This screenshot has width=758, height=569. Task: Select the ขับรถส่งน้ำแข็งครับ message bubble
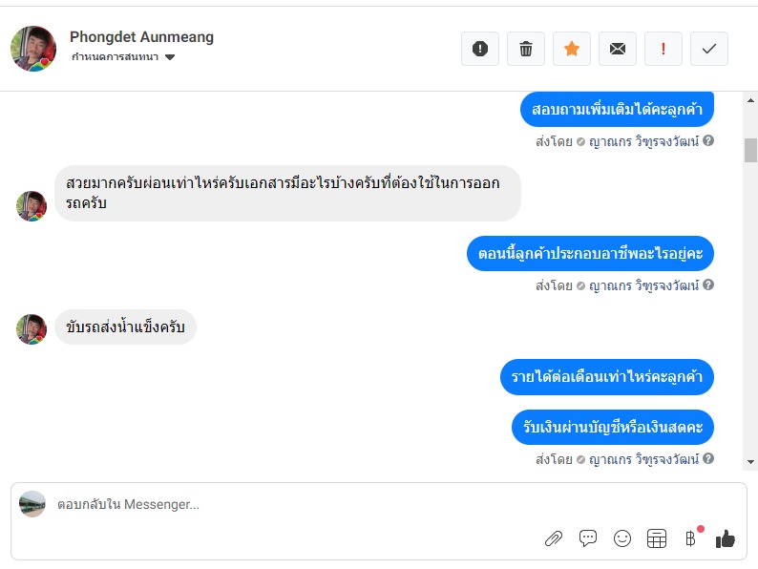(x=125, y=327)
